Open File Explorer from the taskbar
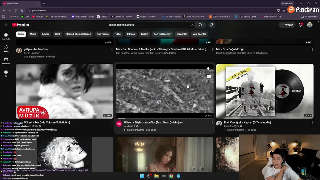This screenshot has height=180, width=320. 156,176
